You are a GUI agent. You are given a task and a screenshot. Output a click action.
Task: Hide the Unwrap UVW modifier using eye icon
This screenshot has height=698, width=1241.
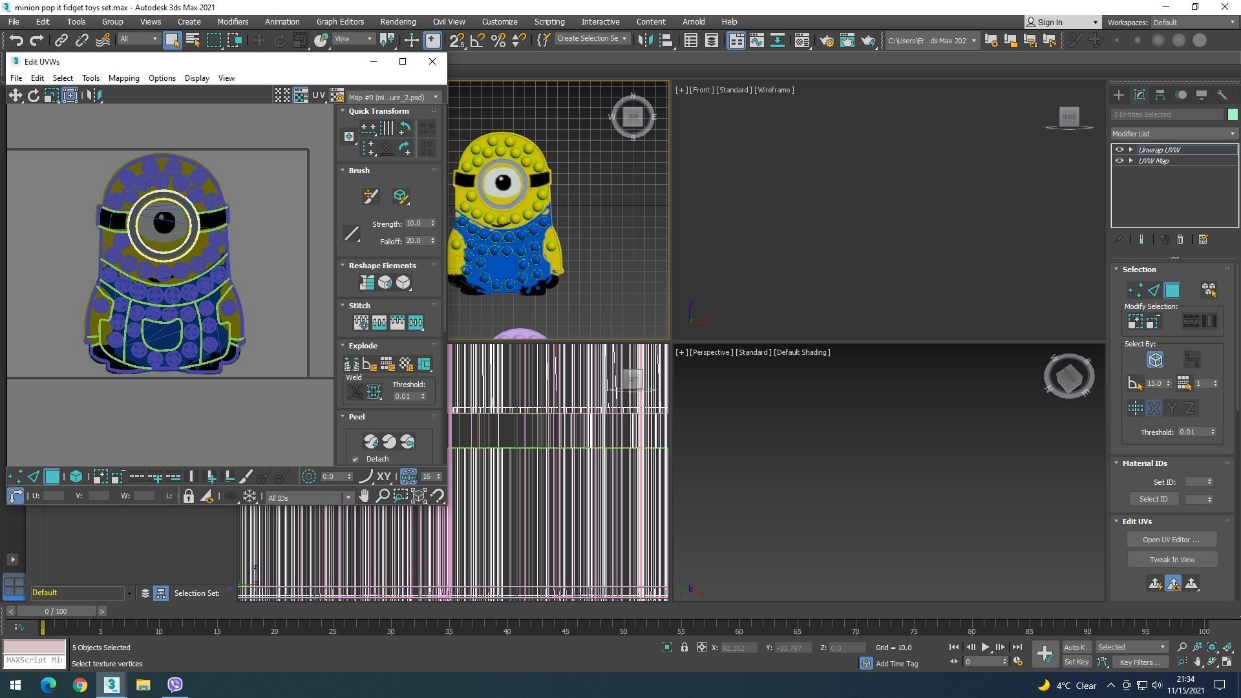[1119, 150]
